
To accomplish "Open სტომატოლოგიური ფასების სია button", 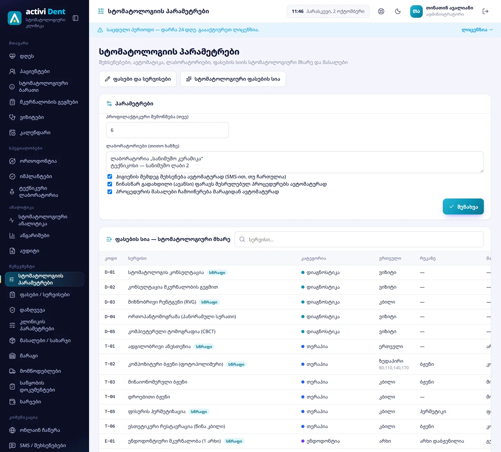I will [x=233, y=79].
